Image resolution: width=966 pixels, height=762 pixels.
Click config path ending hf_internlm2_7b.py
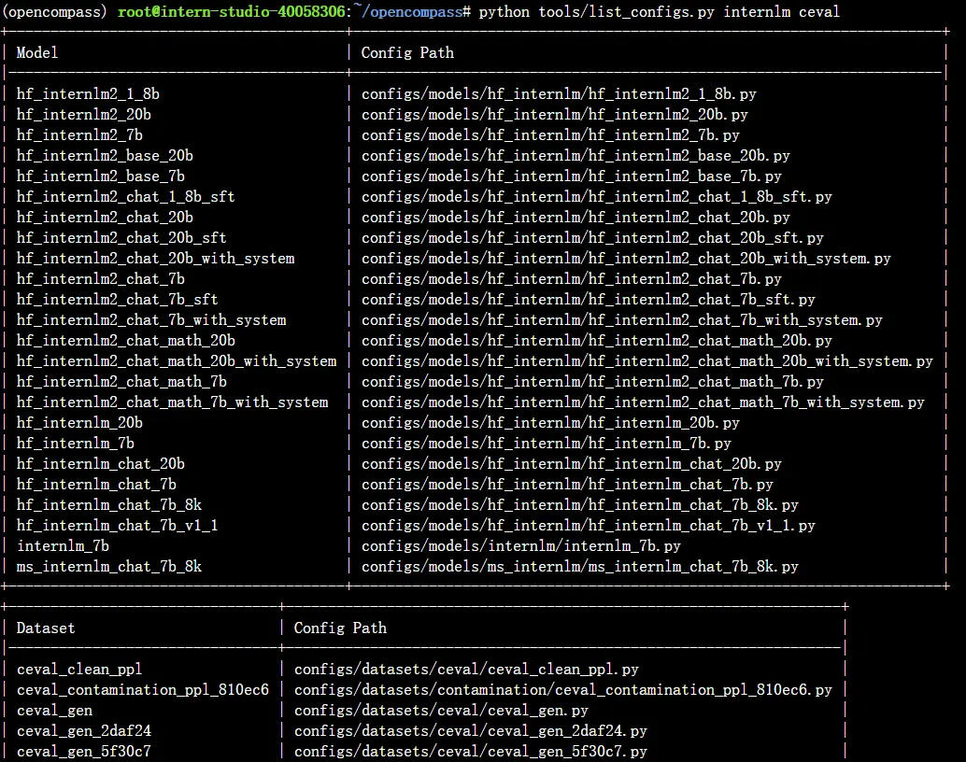click(x=550, y=134)
